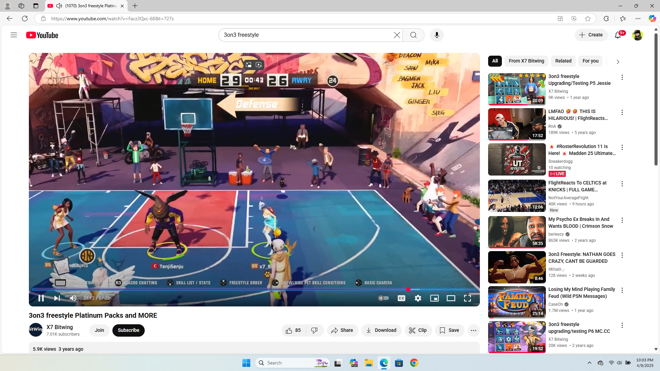Select the For you filter chip
The height and width of the screenshot is (371, 660).
pos(591,61)
